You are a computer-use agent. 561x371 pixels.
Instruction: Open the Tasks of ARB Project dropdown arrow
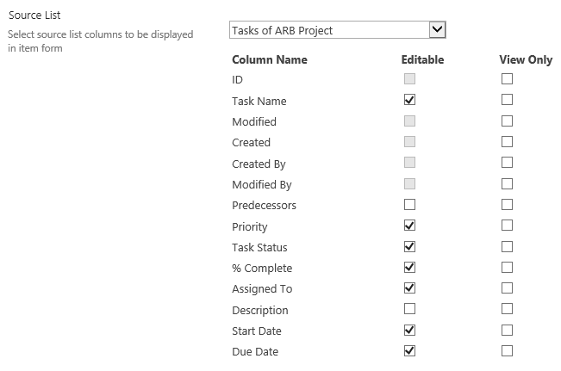[437, 29]
